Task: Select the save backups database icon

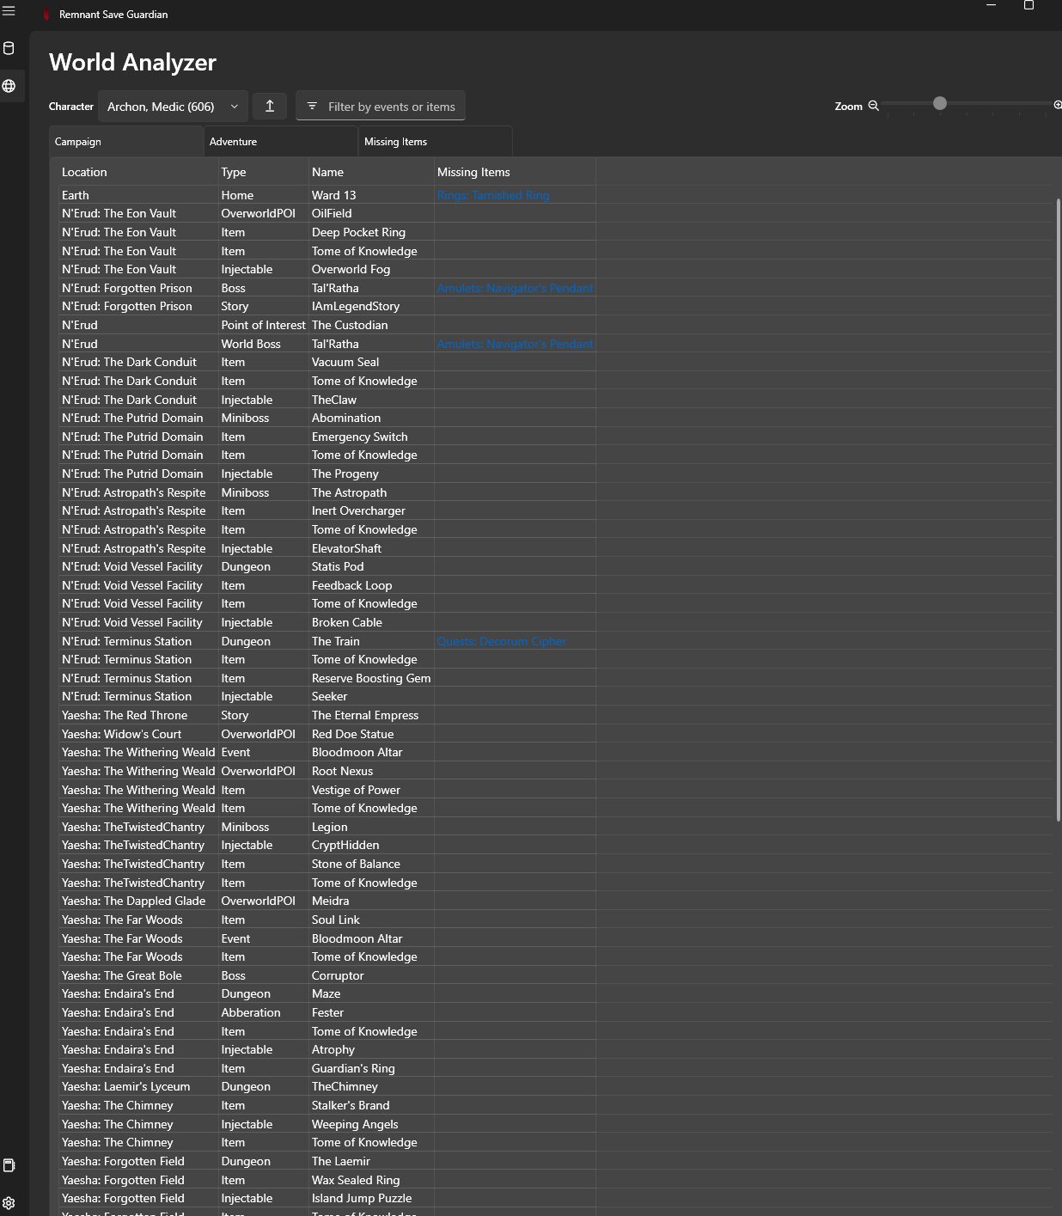Action: point(9,48)
